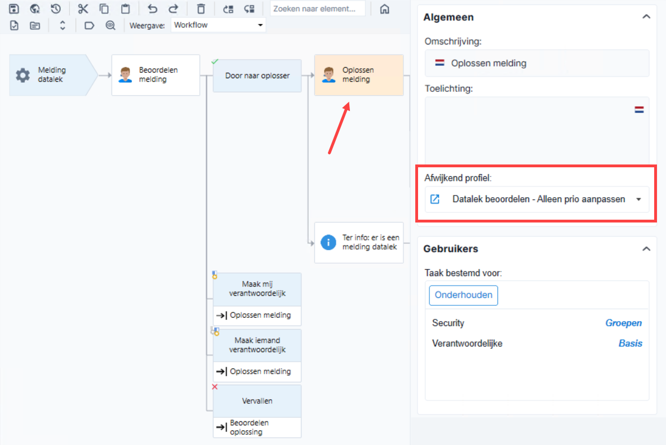Click the Groepen link
Screen dimensions: 666x445
pyautogui.click(x=623, y=323)
